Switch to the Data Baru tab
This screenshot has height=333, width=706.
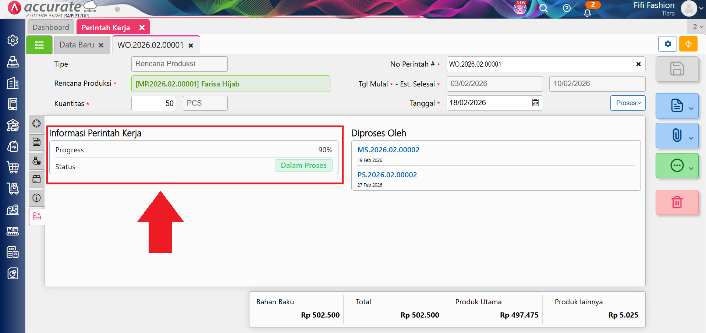click(x=77, y=45)
